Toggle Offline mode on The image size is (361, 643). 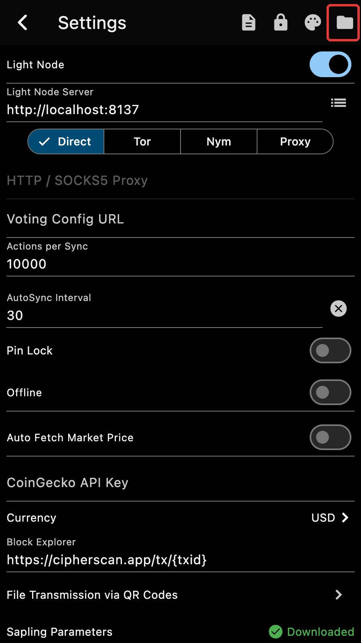331,392
